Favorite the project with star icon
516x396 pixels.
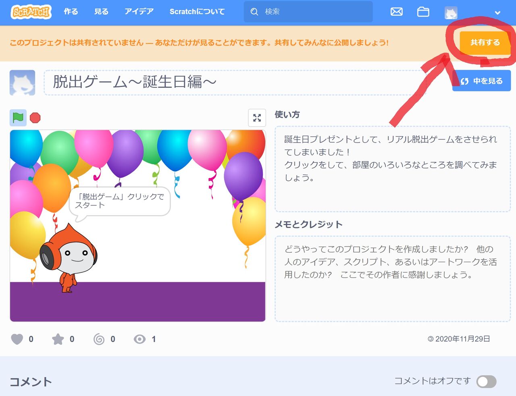[x=58, y=339]
